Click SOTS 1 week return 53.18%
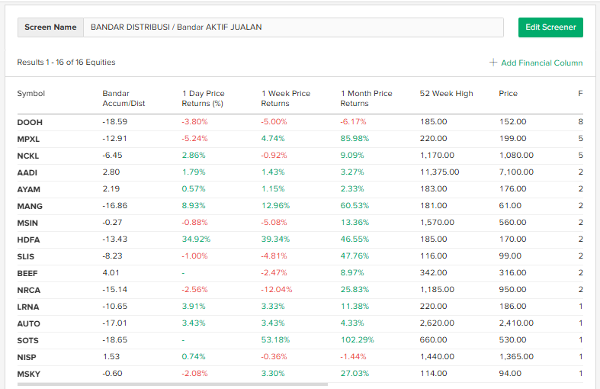The width and height of the screenshot is (600, 389). (275, 340)
